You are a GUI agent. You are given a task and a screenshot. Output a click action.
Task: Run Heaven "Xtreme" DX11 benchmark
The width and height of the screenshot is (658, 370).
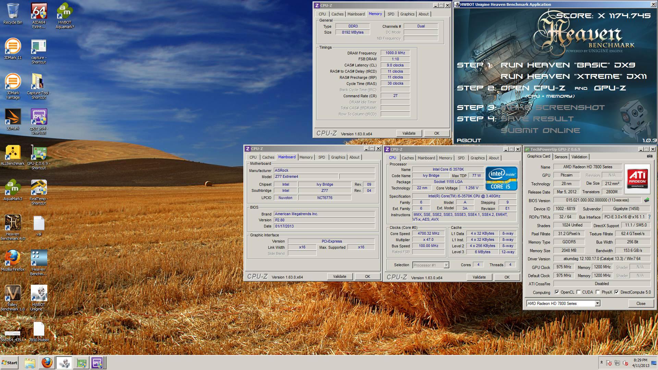pyautogui.click(x=574, y=76)
